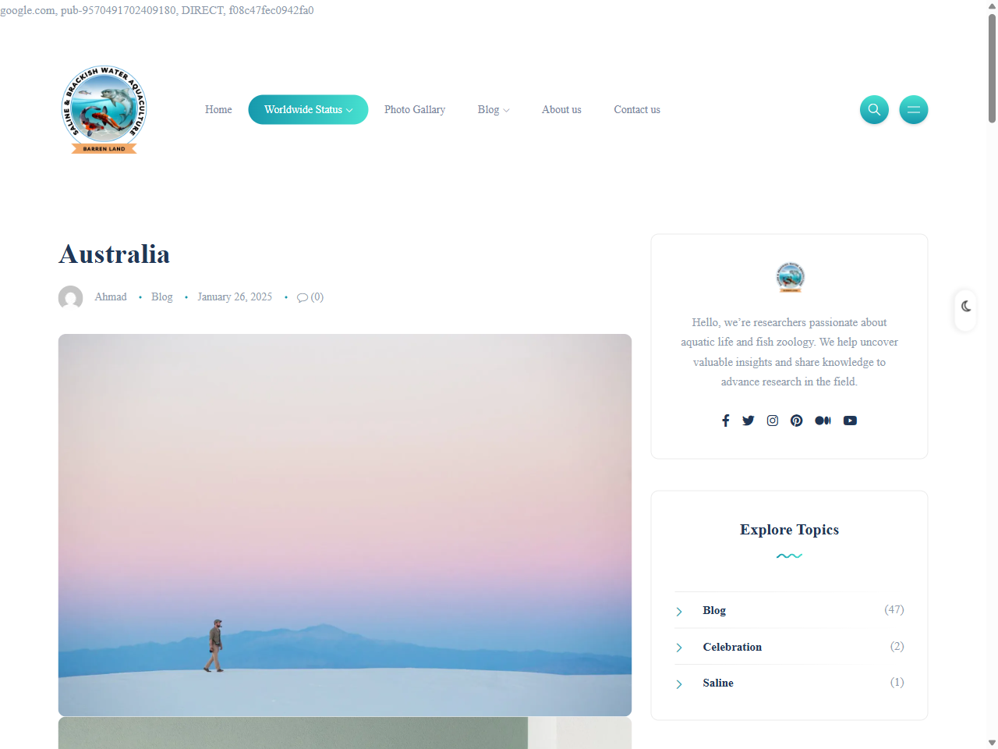Visit the Twitter social icon
Viewport: 998px width, 749px height.
coord(748,421)
